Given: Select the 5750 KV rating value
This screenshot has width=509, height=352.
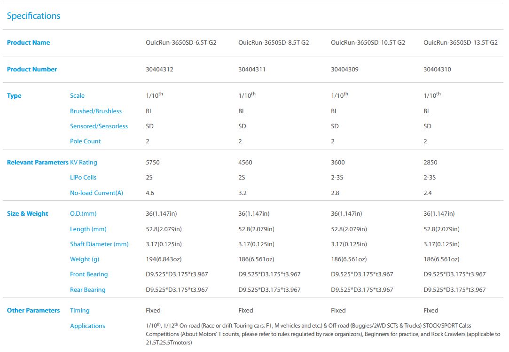Looking at the screenshot, I should (x=153, y=163).
